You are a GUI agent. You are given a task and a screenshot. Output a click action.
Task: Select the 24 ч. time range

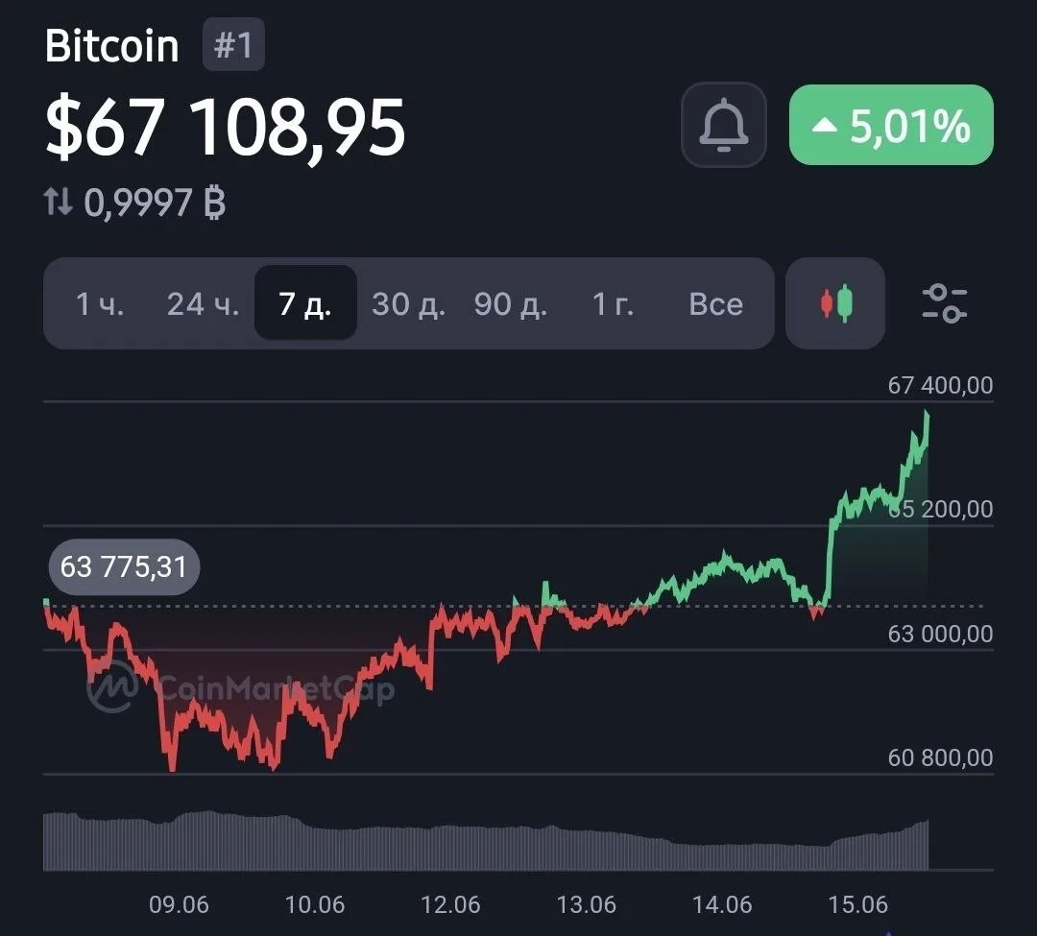pyautogui.click(x=203, y=304)
